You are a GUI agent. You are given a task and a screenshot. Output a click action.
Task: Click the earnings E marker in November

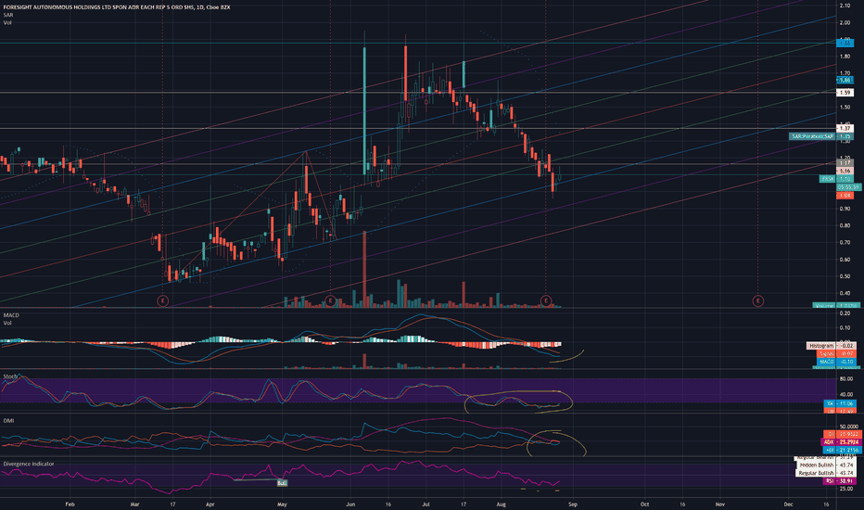tap(758, 301)
